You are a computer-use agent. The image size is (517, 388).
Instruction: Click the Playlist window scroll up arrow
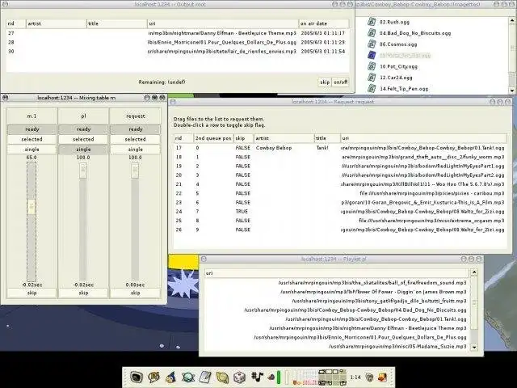(474, 272)
